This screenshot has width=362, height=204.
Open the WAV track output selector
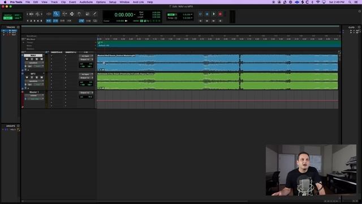(86, 59)
